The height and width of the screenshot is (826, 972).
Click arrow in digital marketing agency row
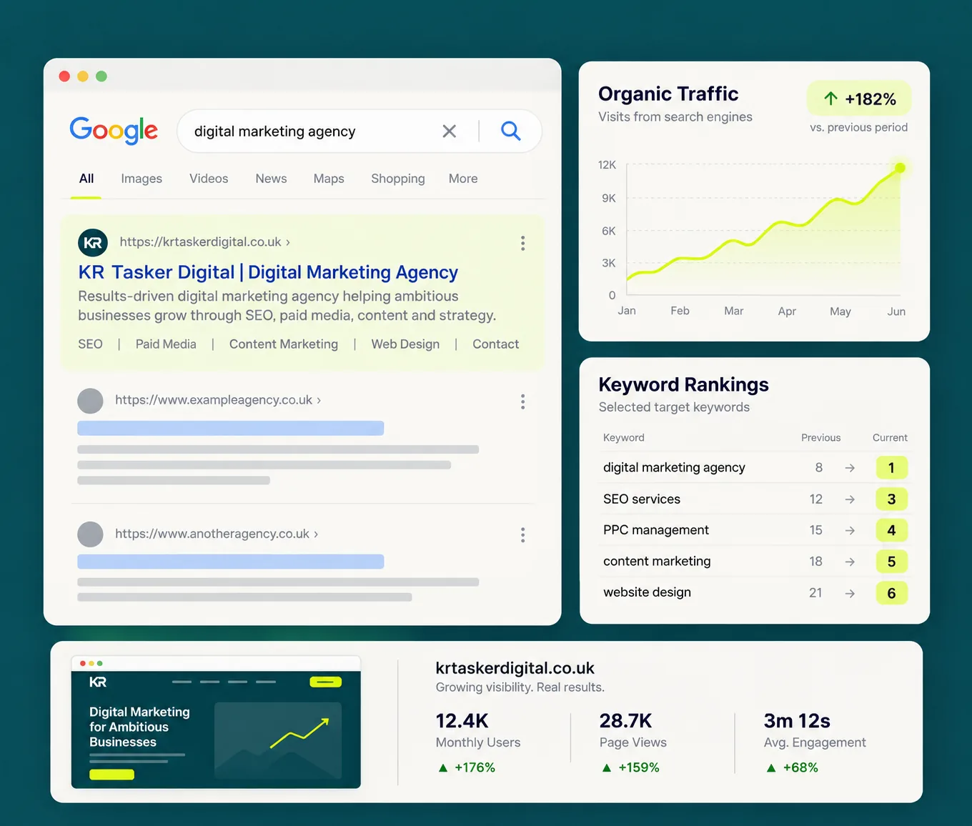tap(850, 468)
